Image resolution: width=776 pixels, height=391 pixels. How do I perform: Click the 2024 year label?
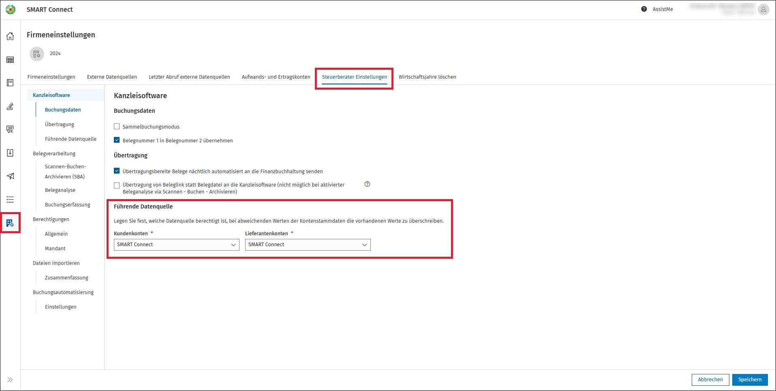[55, 54]
